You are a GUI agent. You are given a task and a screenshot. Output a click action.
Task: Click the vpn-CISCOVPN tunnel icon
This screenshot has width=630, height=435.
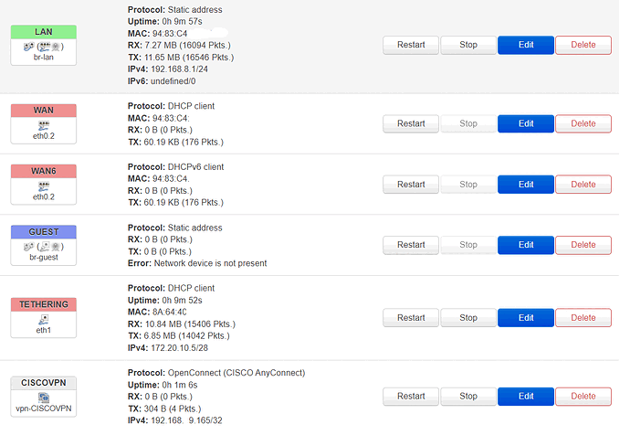tap(44, 398)
